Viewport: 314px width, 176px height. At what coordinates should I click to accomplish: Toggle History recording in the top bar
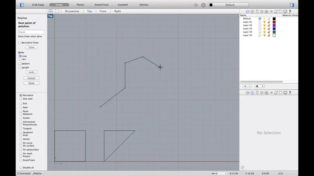pos(144,5)
